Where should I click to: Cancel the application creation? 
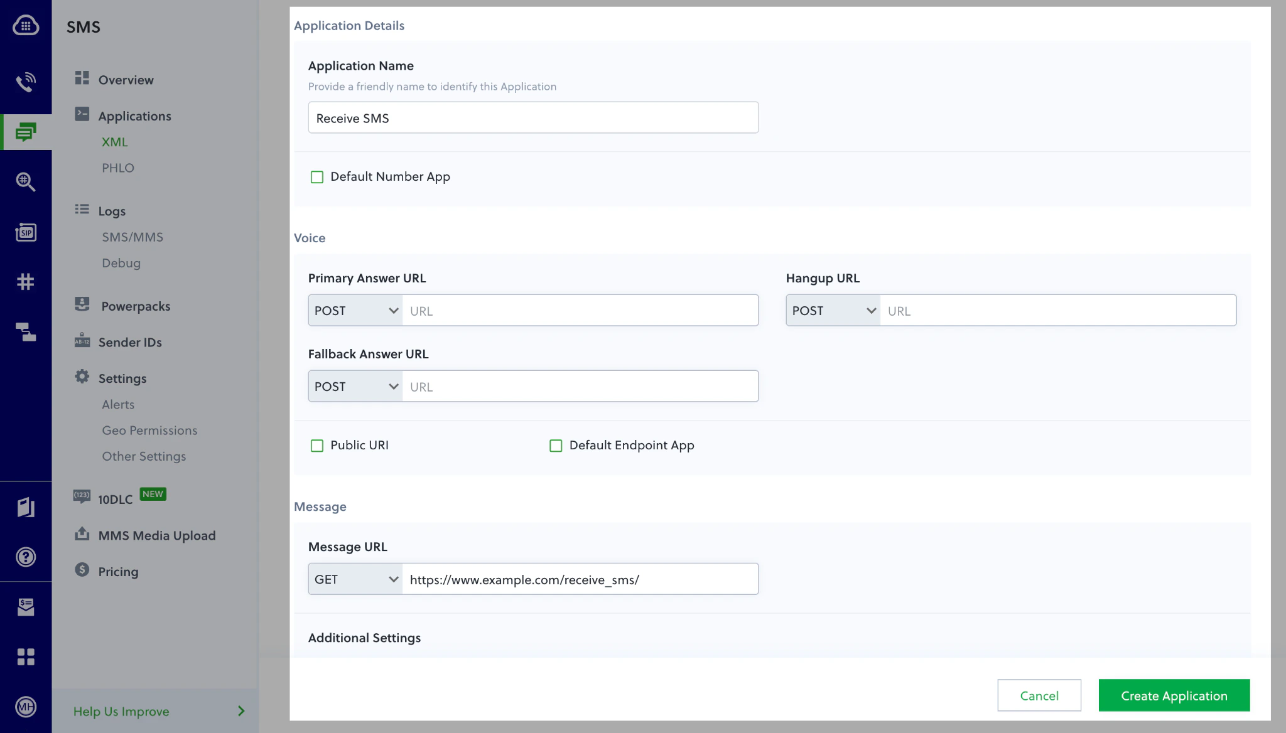tap(1039, 695)
